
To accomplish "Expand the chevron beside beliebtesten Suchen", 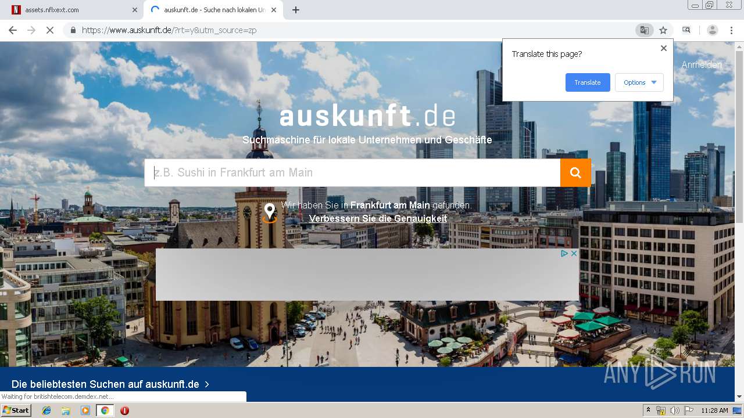I will click(207, 384).
